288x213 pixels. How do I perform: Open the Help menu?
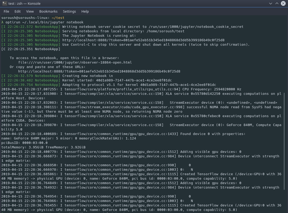tap(85, 11)
